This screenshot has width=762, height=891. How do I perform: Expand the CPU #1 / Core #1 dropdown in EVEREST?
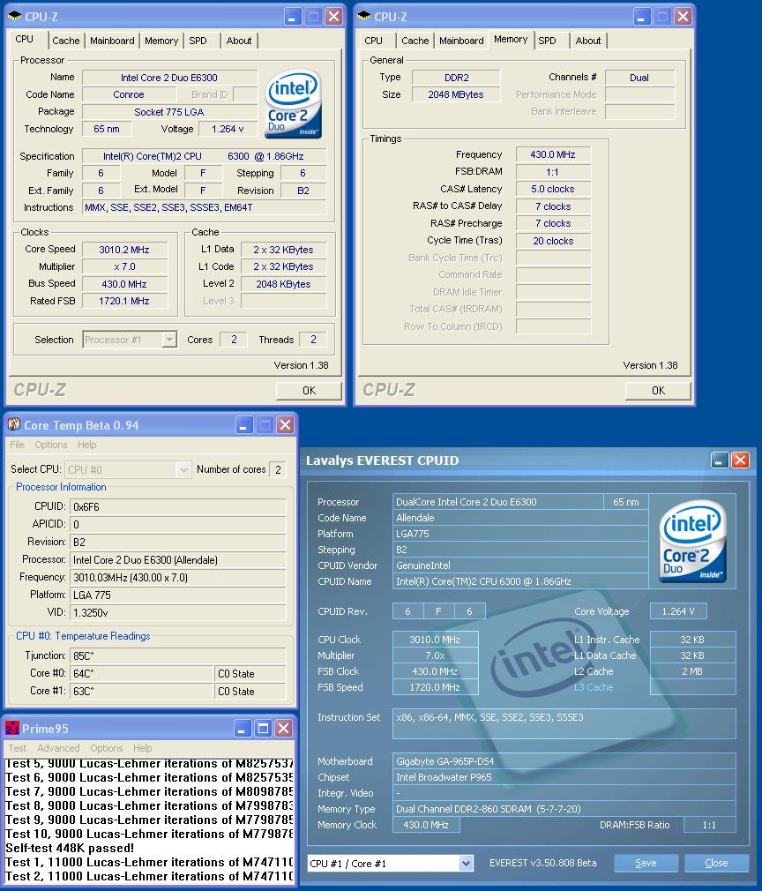coord(466,863)
